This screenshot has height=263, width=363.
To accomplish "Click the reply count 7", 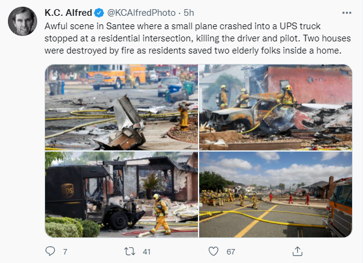I will coord(65,251).
